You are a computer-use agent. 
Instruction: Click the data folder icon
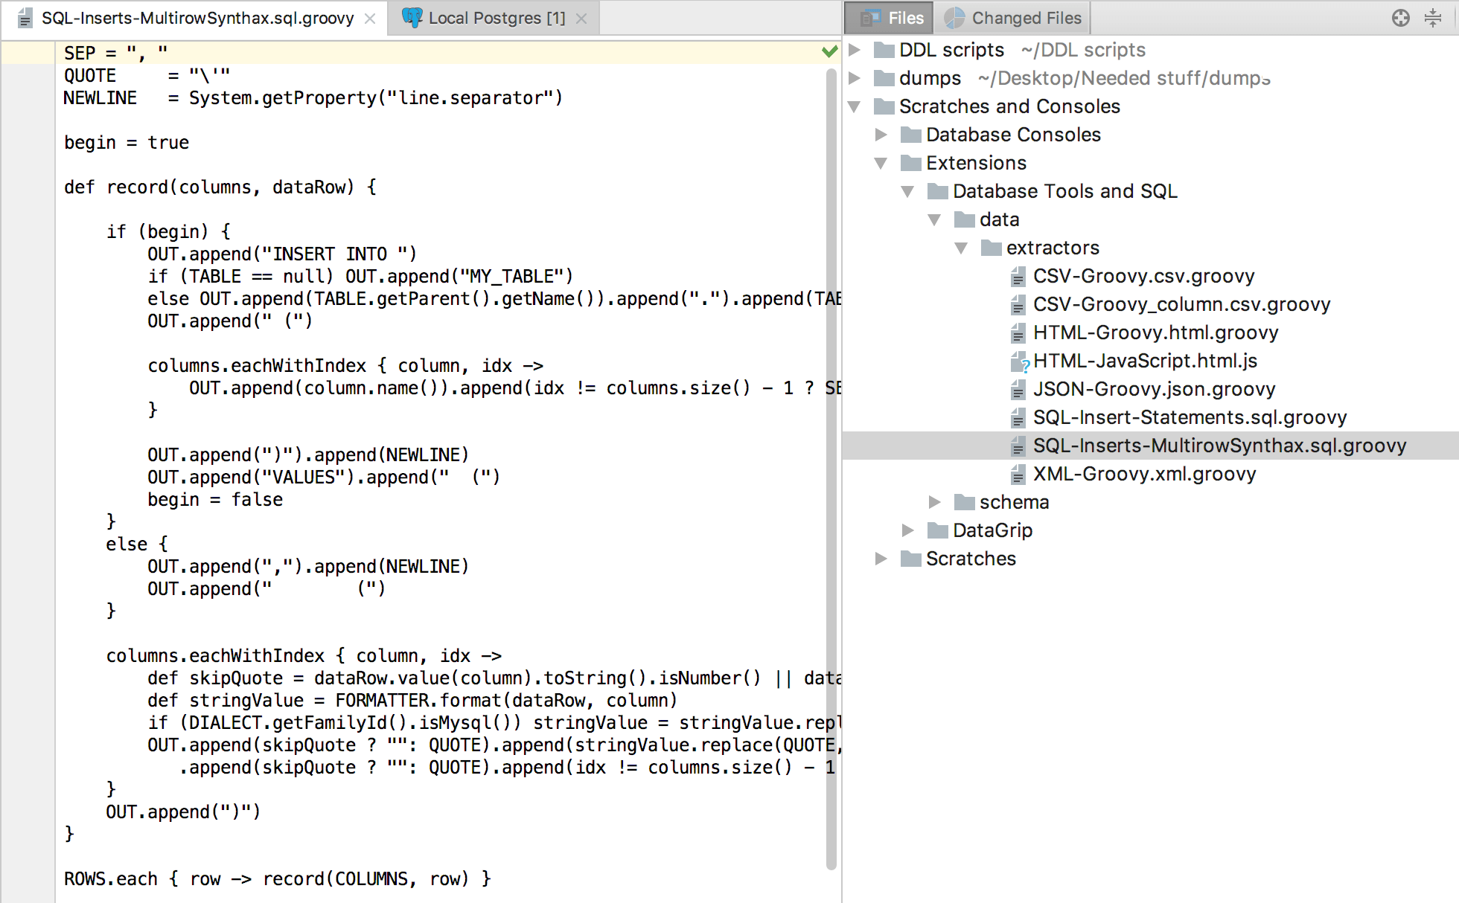click(964, 219)
